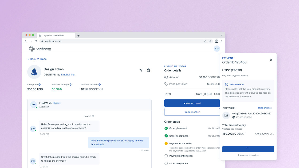Click the Order acceptance step checkmark

click(x=166, y=136)
